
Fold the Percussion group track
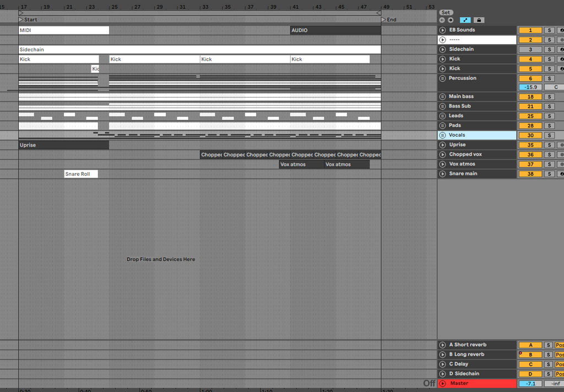pyautogui.click(x=443, y=78)
